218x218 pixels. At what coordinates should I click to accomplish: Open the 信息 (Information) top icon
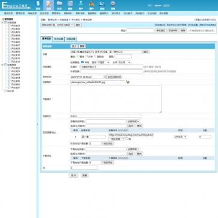pos(49,5)
